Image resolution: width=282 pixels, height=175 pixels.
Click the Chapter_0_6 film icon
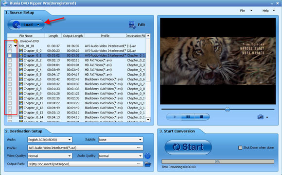21,79
